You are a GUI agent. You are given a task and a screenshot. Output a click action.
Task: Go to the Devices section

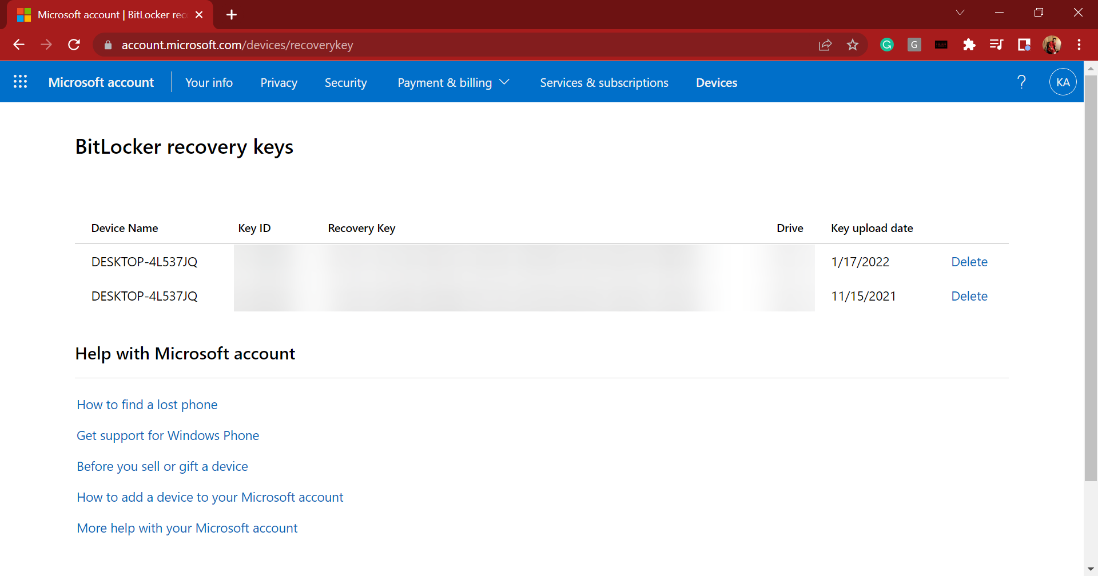pos(716,82)
